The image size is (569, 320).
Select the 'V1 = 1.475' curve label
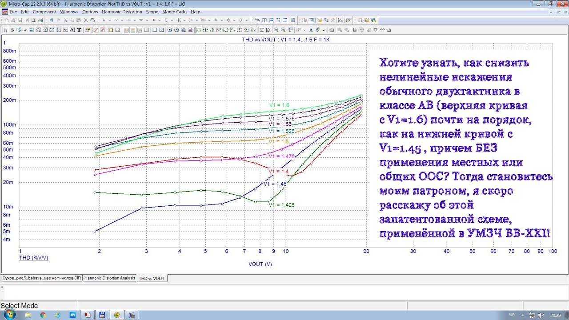pos(282,156)
